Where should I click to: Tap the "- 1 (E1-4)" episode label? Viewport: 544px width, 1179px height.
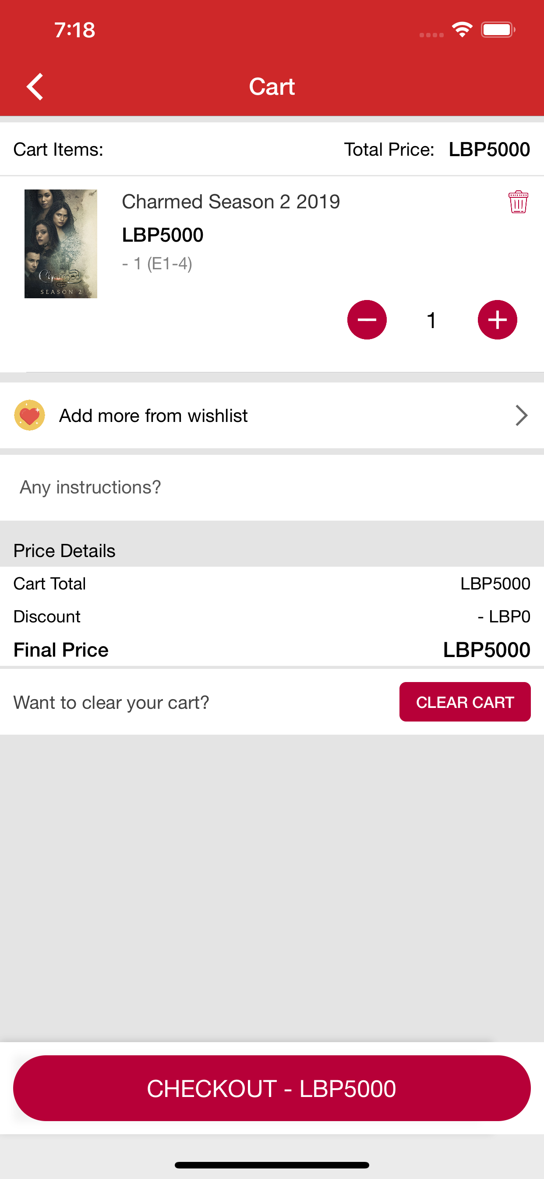157,264
